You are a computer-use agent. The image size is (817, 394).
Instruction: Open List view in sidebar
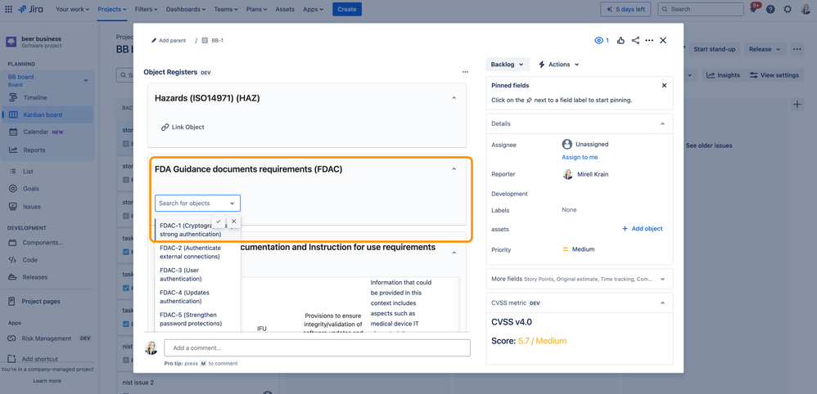[x=28, y=171]
